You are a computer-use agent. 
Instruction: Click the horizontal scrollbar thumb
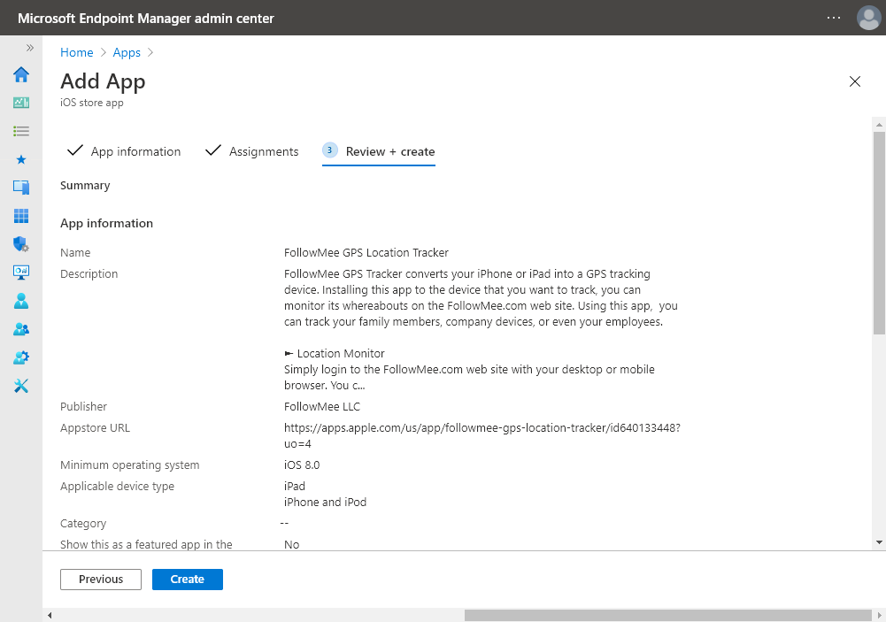(668, 615)
